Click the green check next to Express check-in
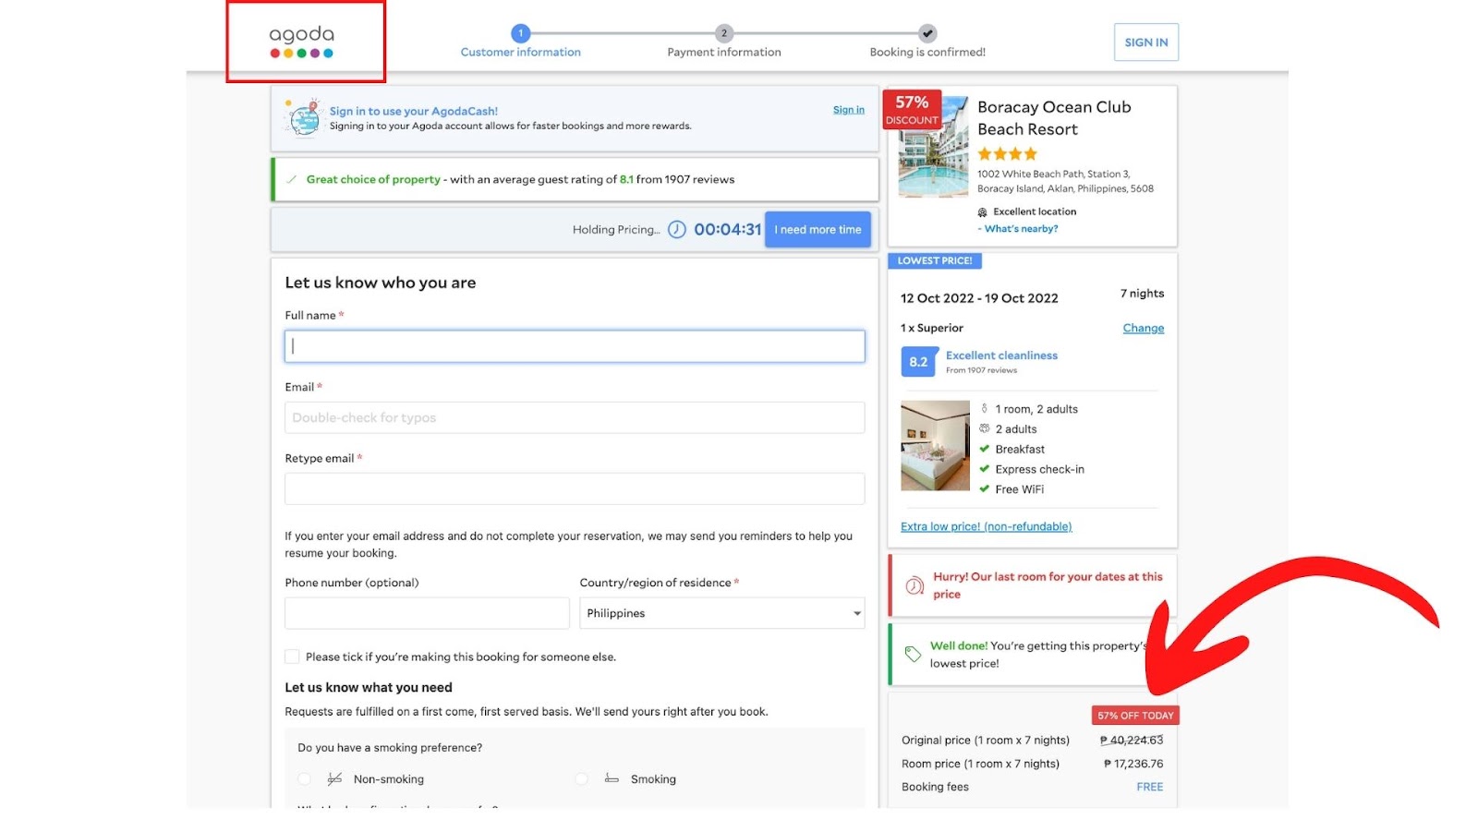1478x831 pixels. 985,469
